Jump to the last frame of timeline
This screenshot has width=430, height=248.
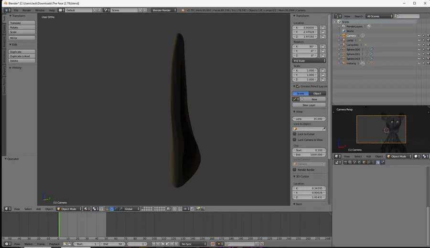click(176, 244)
